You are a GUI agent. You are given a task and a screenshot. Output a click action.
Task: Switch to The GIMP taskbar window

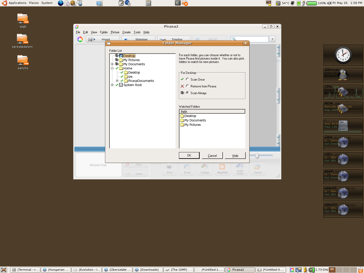pyautogui.click(x=179, y=270)
